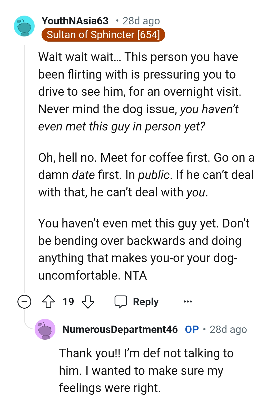Collapse the thread using the vertical line
277x399 pixels.
[x=24, y=167]
